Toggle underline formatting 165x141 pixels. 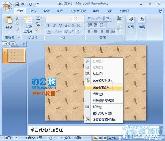[x=61, y=25]
